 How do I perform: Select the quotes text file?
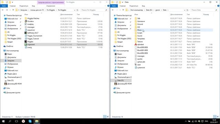pos(140,59)
